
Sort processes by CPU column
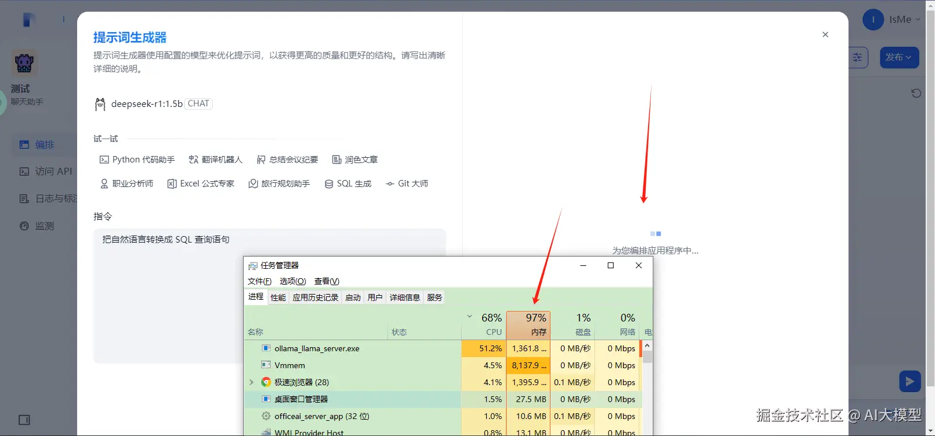tap(484, 325)
